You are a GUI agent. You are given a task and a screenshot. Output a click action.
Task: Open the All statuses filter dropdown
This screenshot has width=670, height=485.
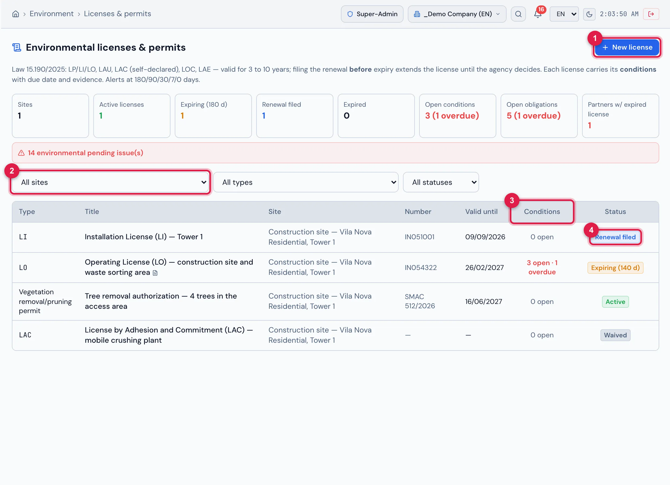(440, 182)
